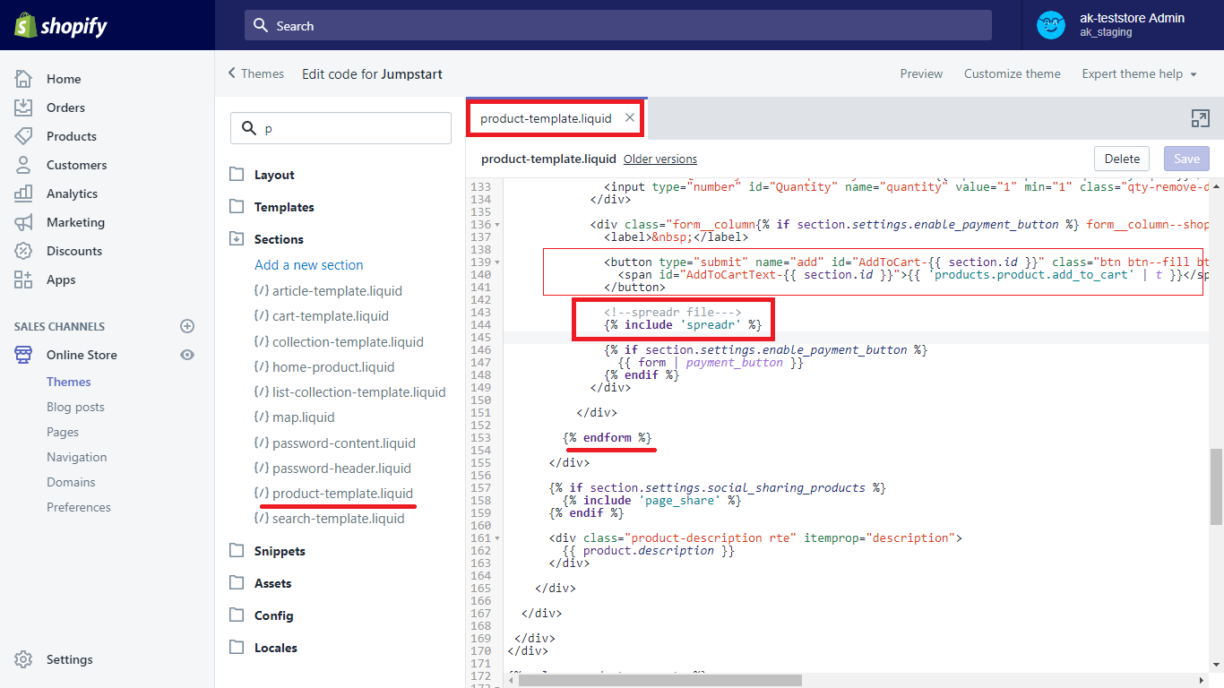Close the product-template.liquid tab
The width and height of the screenshot is (1224, 688).
tap(630, 117)
